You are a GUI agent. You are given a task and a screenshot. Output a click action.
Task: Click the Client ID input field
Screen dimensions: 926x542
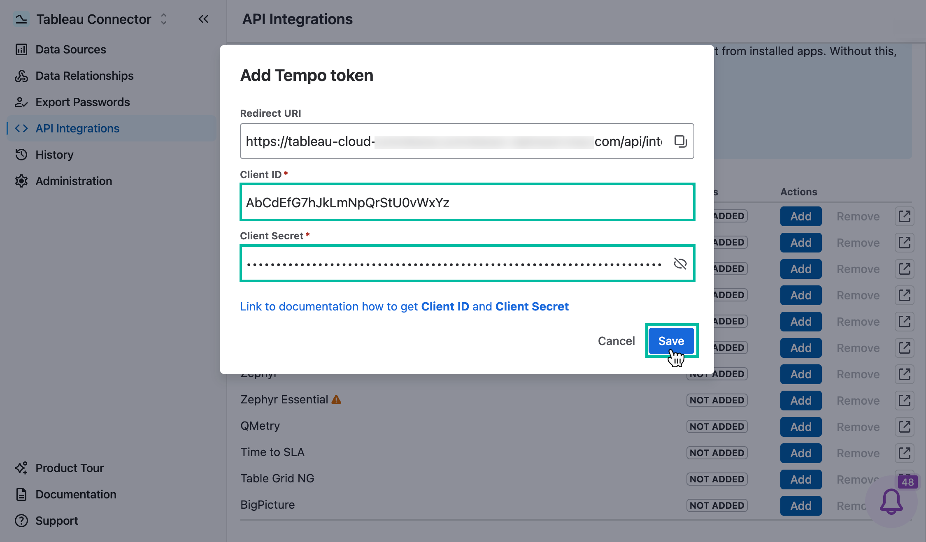(x=467, y=202)
